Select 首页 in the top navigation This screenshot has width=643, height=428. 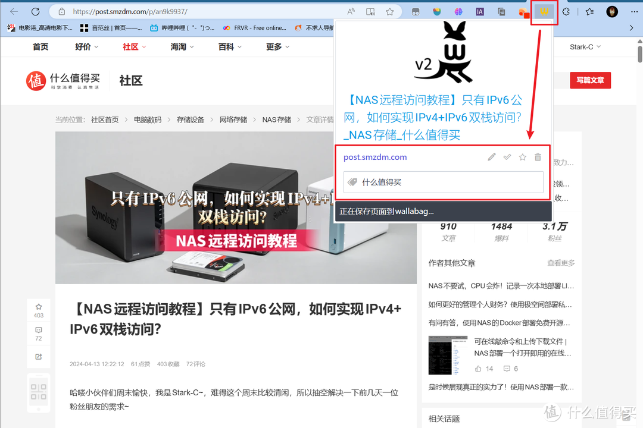point(40,46)
